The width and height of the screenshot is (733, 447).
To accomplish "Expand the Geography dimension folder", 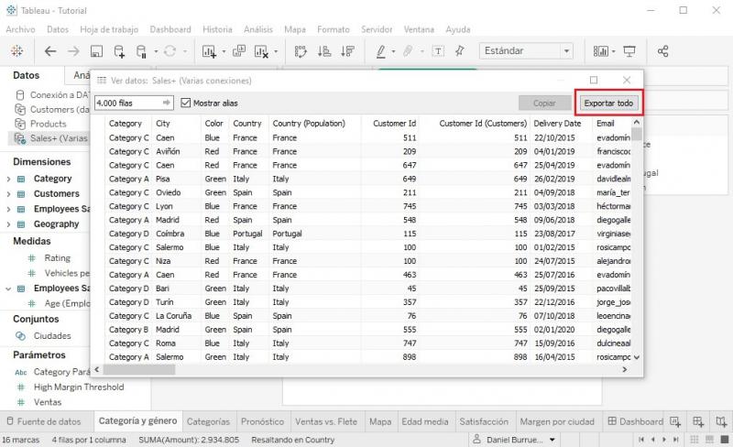I will (x=9, y=223).
